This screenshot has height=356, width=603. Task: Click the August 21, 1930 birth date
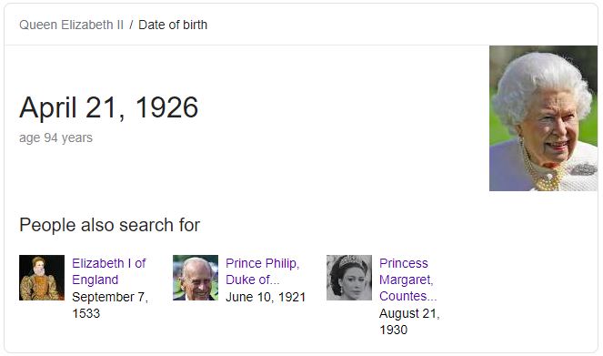tap(409, 321)
